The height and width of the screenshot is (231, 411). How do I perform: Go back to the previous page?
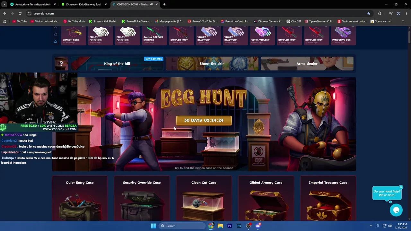[x=4, y=13]
